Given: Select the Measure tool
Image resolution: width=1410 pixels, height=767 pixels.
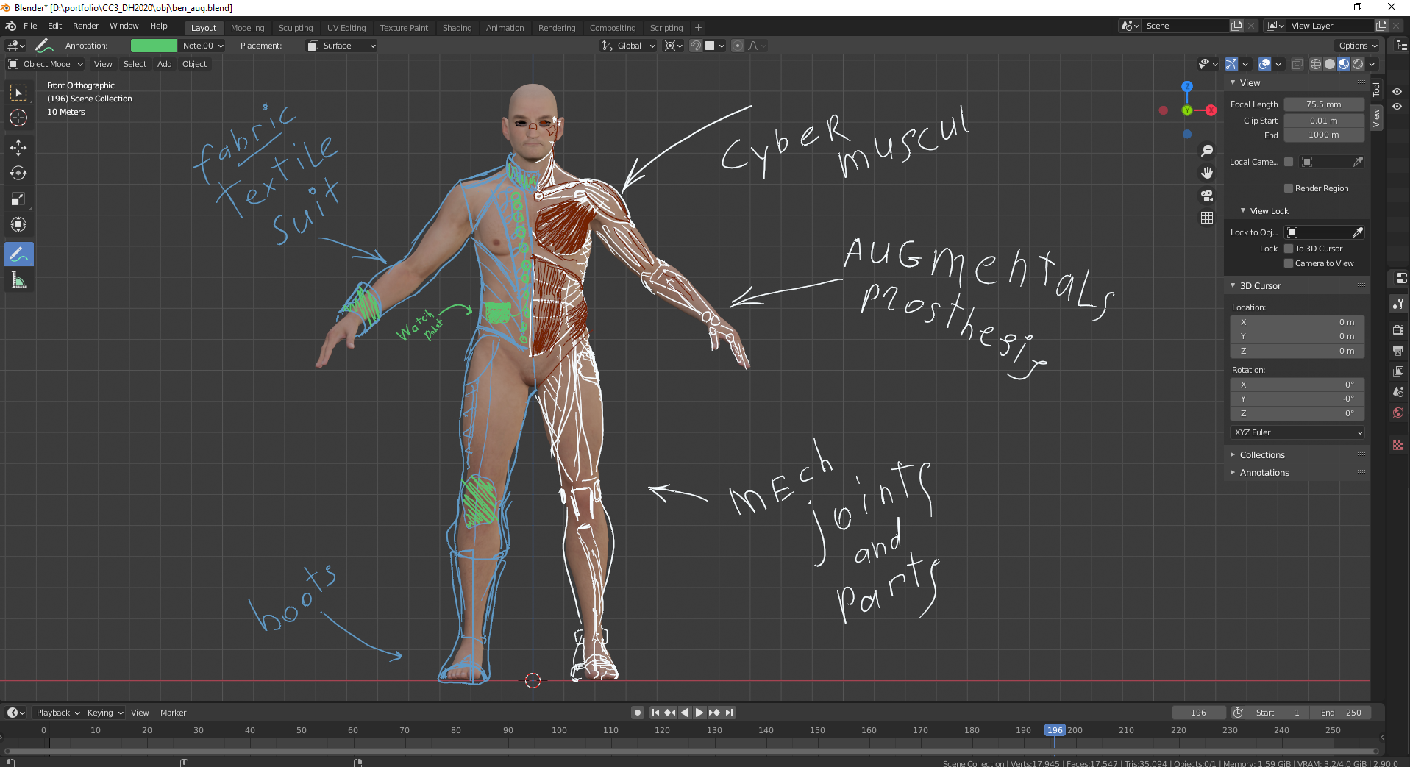Looking at the screenshot, I should 18,280.
